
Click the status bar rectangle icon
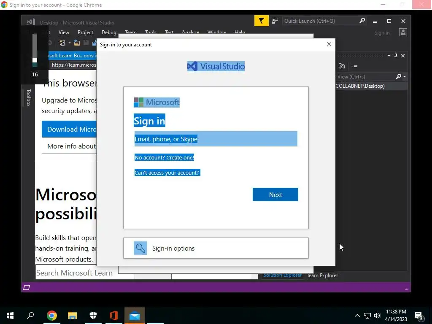click(27, 287)
